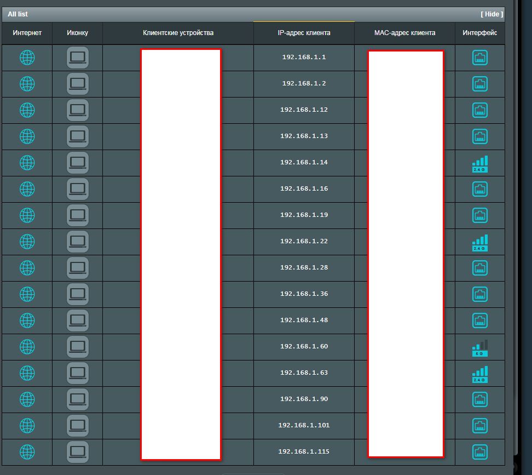This screenshot has width=532, height=475.
Task: Sort by MAC-адрес клиента column header
Action: 404,33
